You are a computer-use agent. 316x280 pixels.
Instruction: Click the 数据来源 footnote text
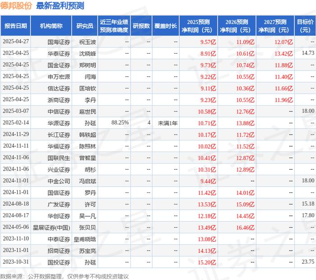[x=64, y=276]
